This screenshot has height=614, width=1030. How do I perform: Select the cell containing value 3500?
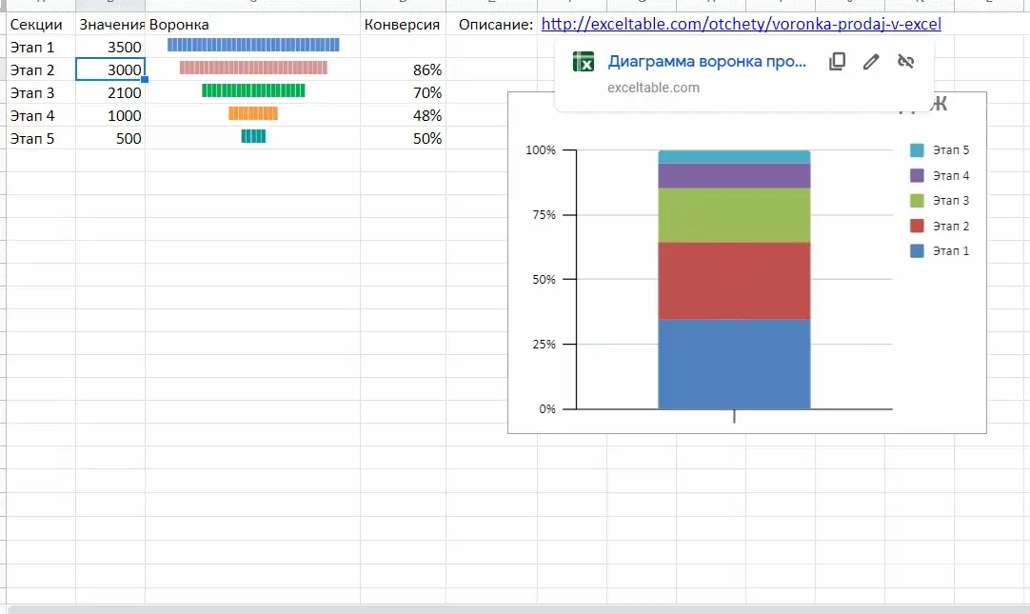pos(110,48)
